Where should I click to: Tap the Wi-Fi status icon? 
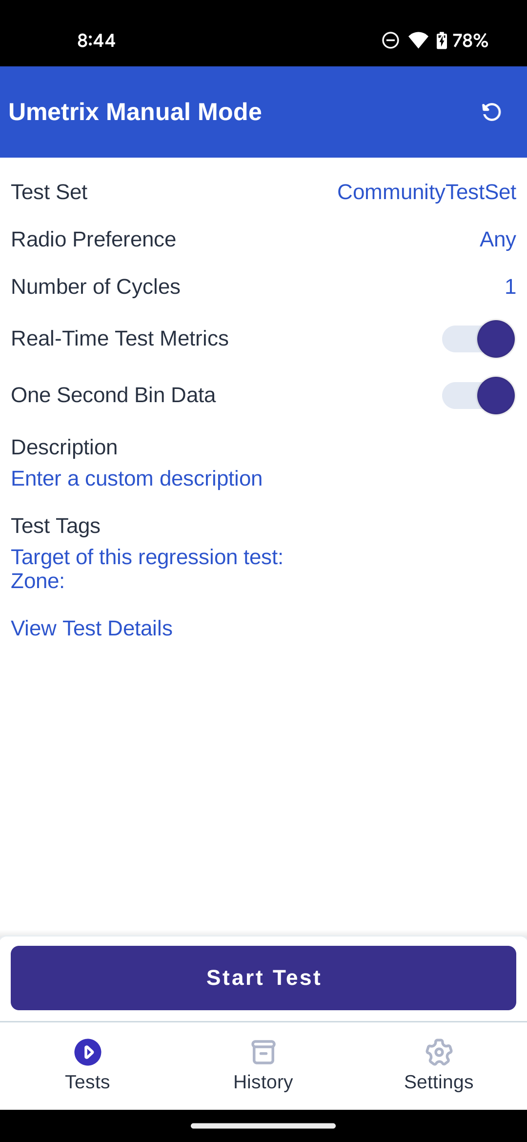coord(418,40)
